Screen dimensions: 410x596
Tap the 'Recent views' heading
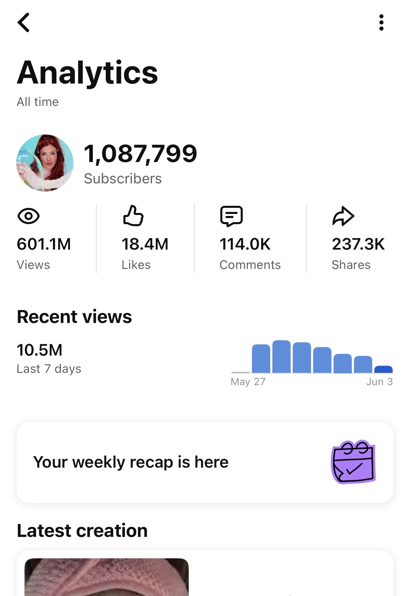(74, 317)
